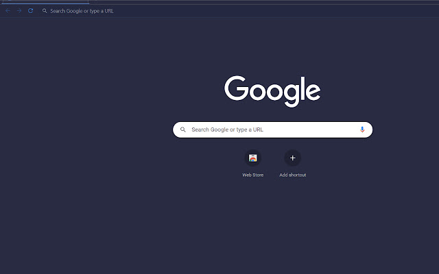Click the browser forward arrow
The height and width of the screenshot is (274, 439).
click(x=19, y=11)
